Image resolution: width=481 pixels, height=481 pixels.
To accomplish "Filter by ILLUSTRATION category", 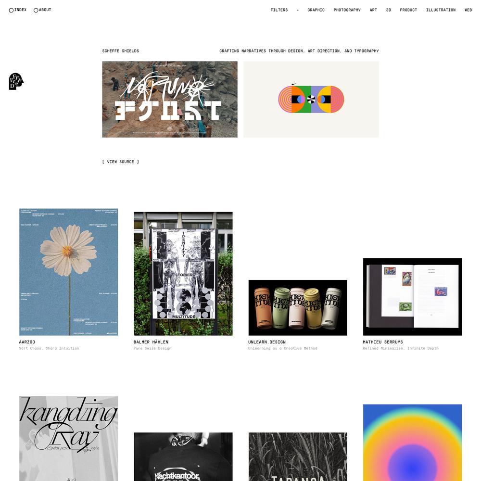I will point(441,10).
